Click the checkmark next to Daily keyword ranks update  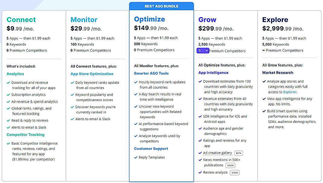(72, 82)
